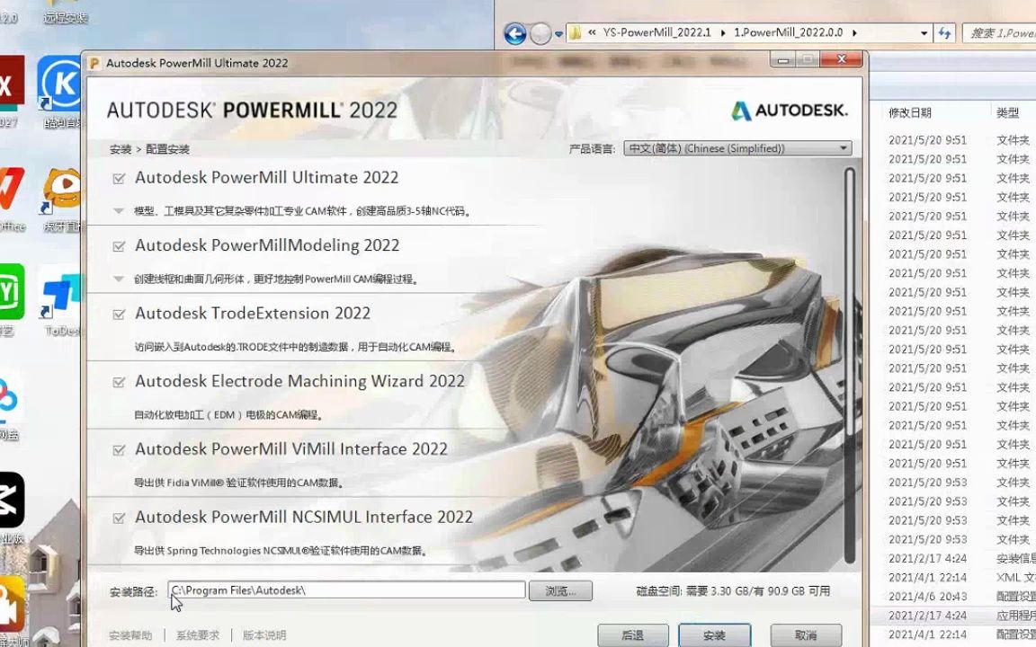Sort by 修改日期 column header in Explorer
Screen dimensions: 1036x647
coord(910,113)
